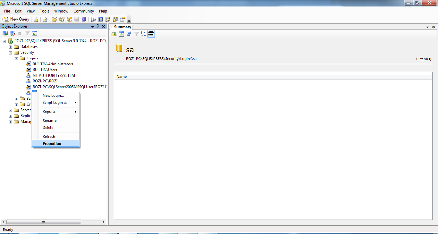The height and width of the screenshot is (234, 438).
Task: Open Script Login as submenu
Action: (x=55, y=103)
